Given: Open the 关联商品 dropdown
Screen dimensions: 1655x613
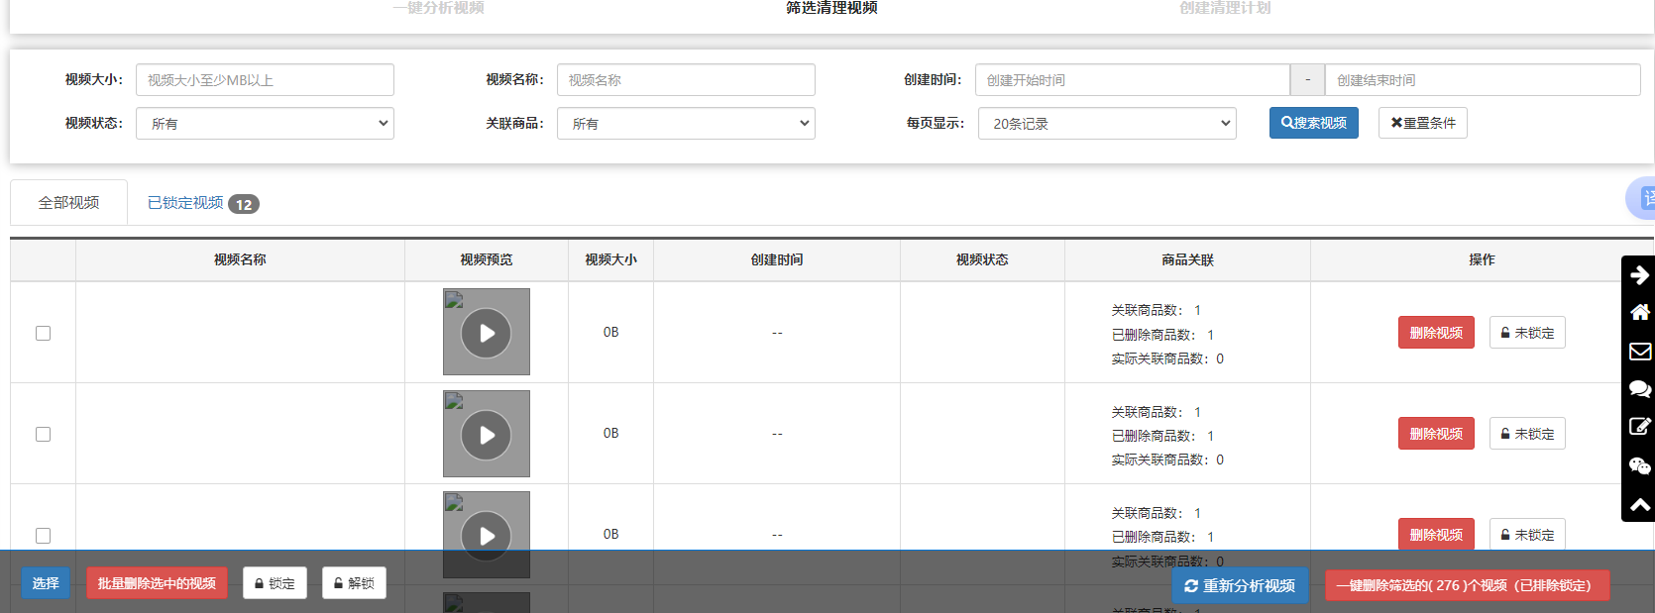Looking at the screenshot, I should tap(686, 124).
